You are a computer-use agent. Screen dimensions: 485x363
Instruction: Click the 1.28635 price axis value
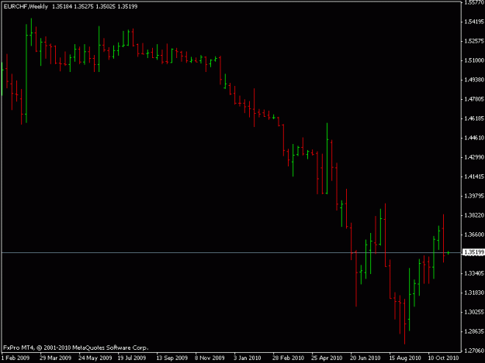click(x=474, y=331)
